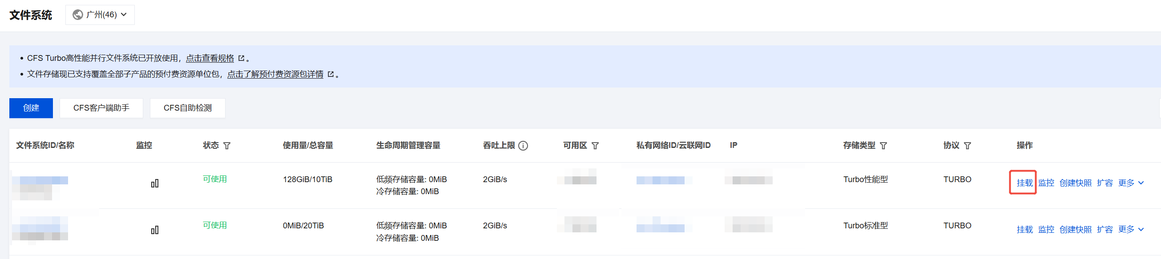The height and width of the screenshot is (259, 1161).
Task: Open 点击了解预付费资源包详情 link
Action: [275, 74]
